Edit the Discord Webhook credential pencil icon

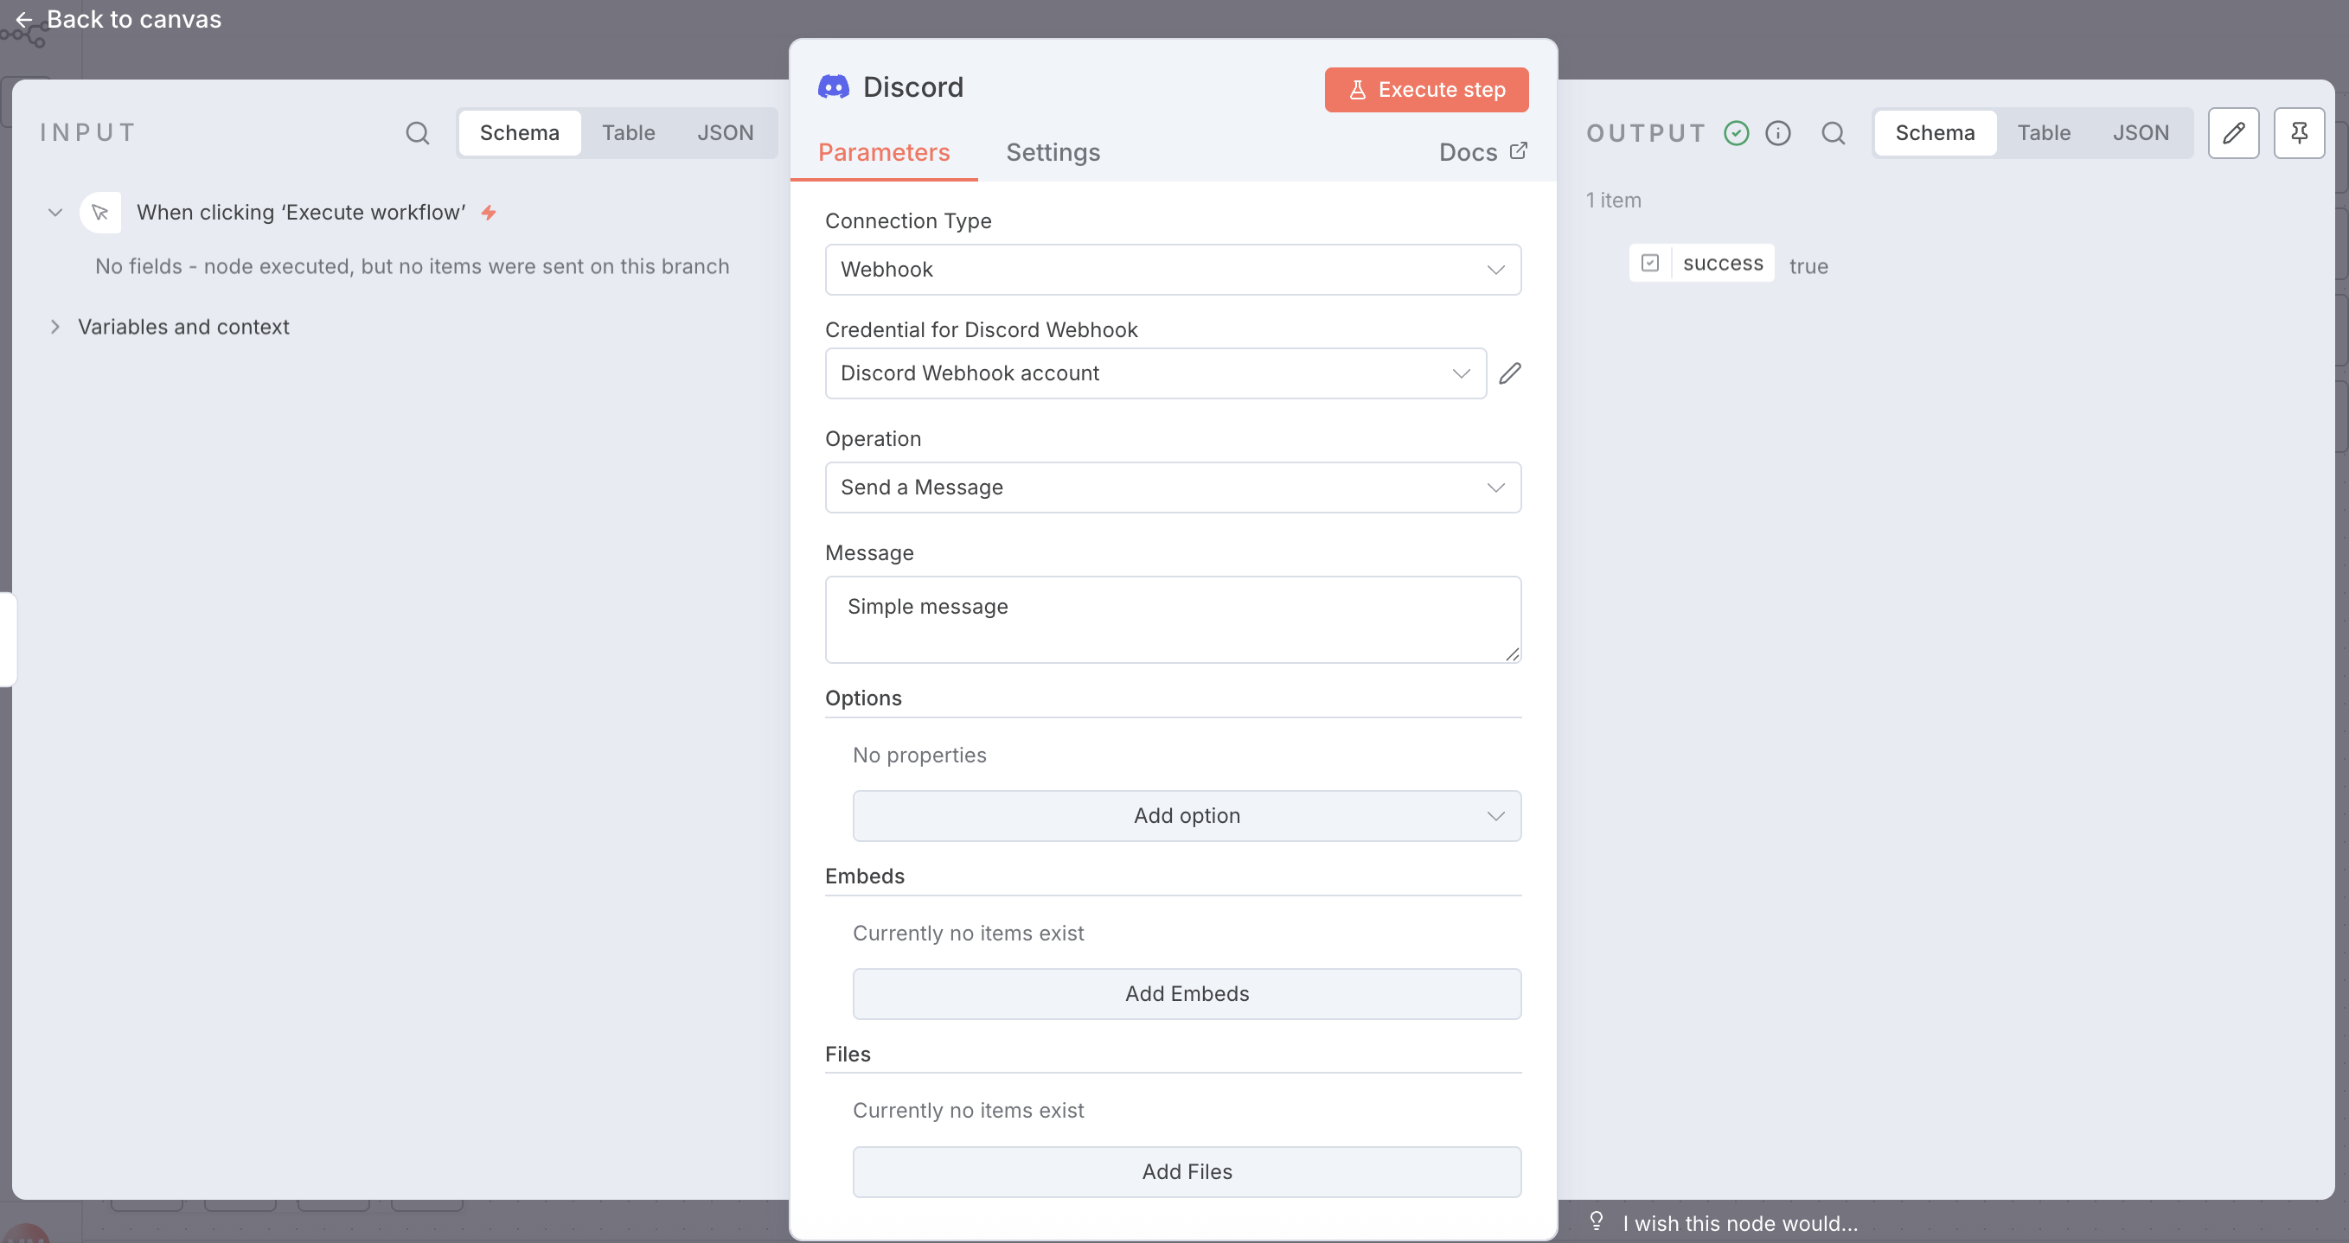1510,373
